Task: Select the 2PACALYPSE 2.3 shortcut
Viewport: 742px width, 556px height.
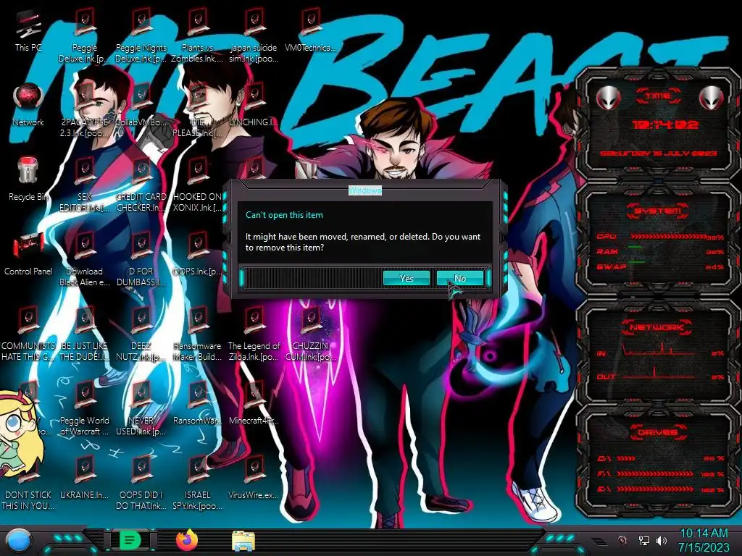Action: pyautogui.click(x=84, y=110)
